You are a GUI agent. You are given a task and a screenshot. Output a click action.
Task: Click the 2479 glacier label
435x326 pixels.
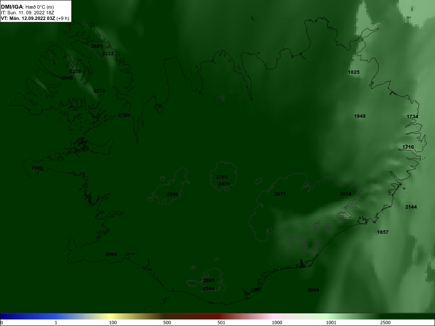point(224,184)
